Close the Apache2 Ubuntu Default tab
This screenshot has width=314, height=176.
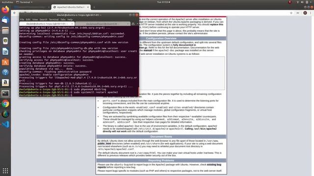[x=88, y=7]
